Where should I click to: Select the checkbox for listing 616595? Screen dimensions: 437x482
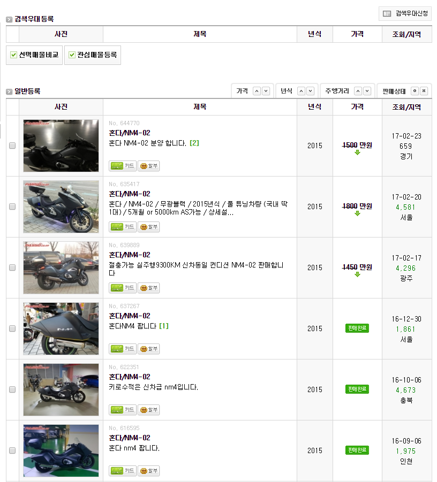pyautogui.click(x=12, y=450)
